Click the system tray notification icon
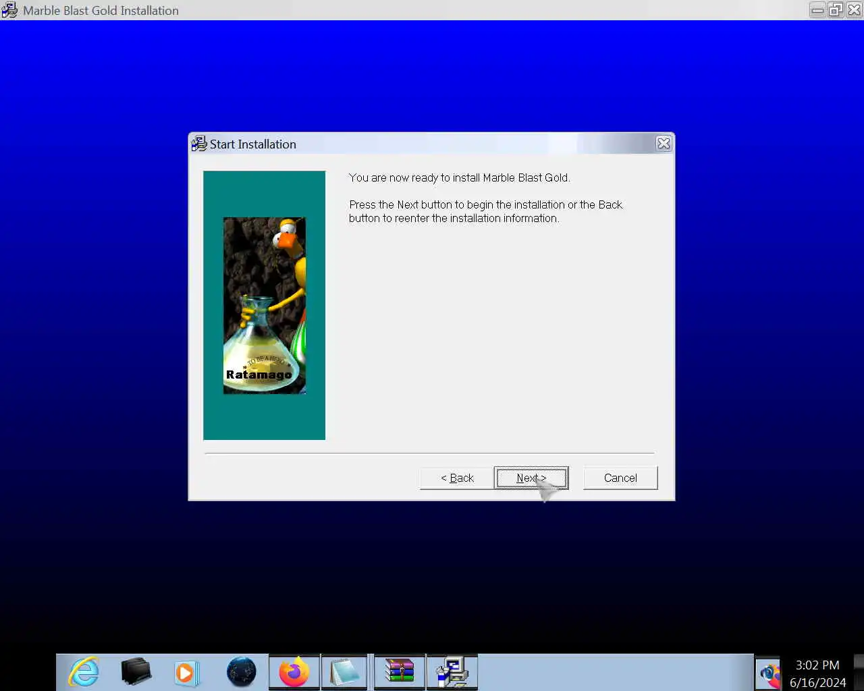 coord(768,673)
